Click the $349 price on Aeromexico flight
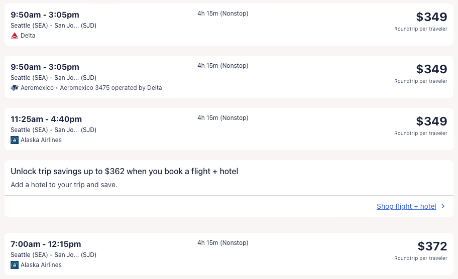The width and height of the screenshot is (458, 279). 431,69
